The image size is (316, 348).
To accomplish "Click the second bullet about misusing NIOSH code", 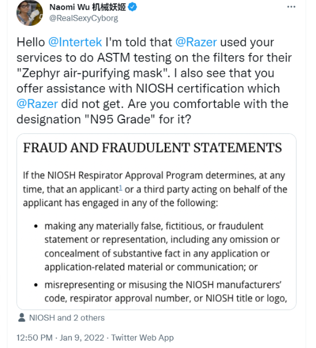I will point(165,291).
